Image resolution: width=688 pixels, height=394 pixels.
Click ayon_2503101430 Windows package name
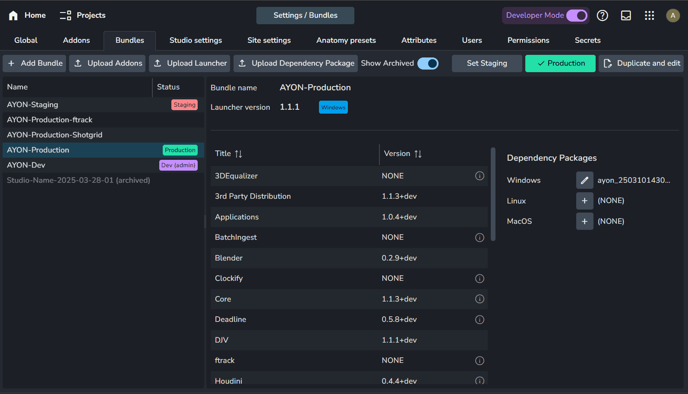tap(634, 180)
